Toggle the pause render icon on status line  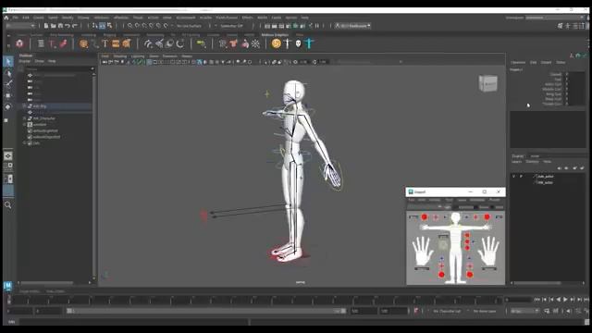point(317,26)
